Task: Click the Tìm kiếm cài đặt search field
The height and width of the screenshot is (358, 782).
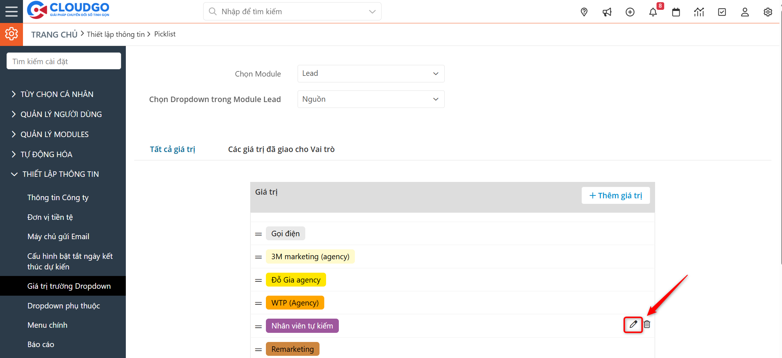Action: pos(64,61)
